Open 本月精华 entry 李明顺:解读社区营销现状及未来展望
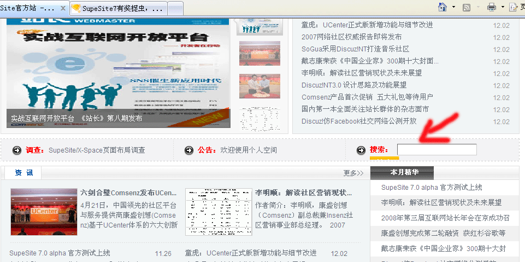The width and height of the screenshot is (525, 262). 441,203
